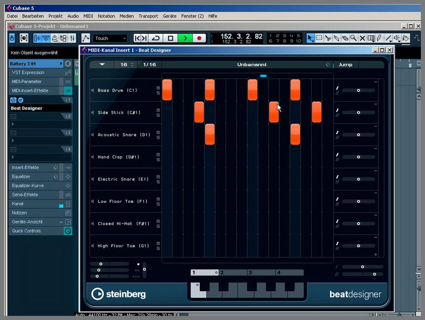Open the Projekt menu
The height and width of the screenshot is (320, 425).
[55, 16]
